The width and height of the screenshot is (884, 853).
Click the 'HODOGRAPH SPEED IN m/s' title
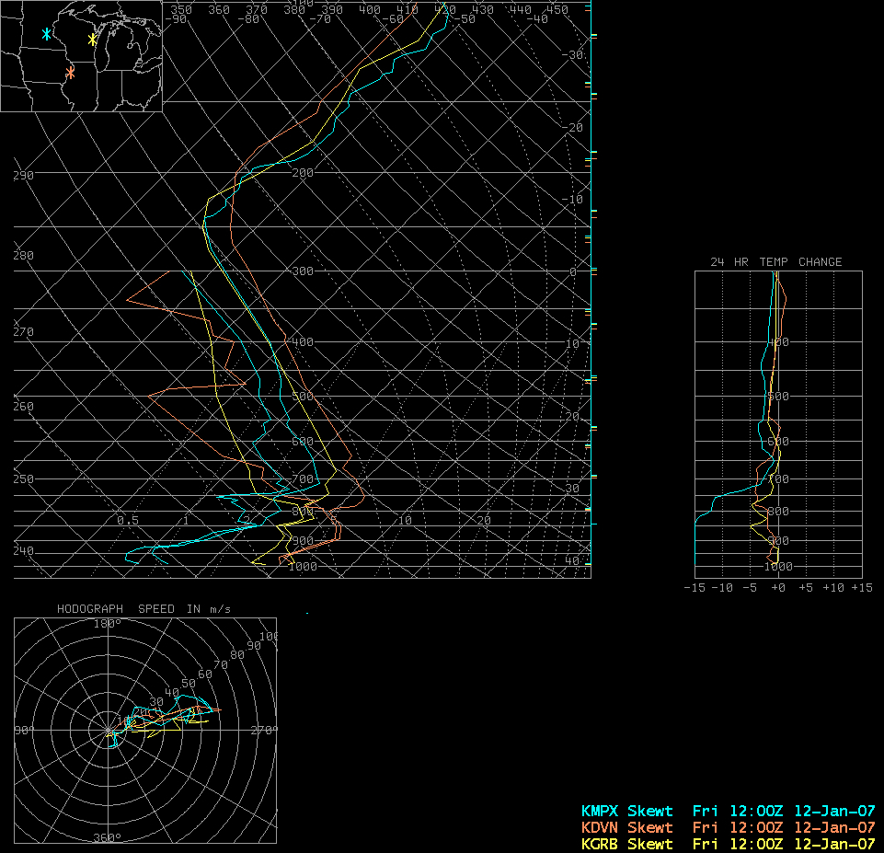[x=144, y=609]
